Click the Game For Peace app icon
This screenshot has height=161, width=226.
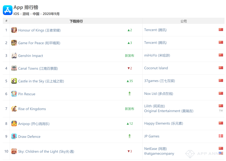14,43
